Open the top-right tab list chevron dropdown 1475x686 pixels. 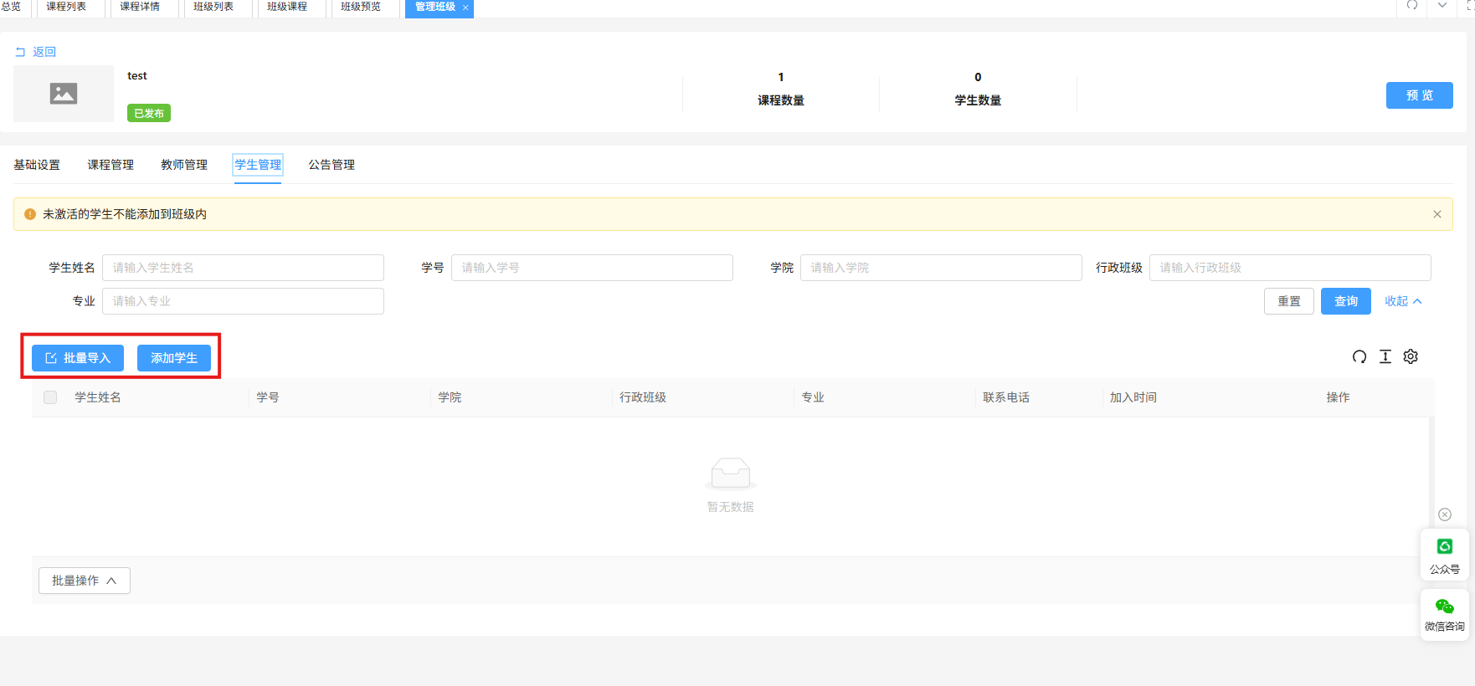coord(1442,6)
